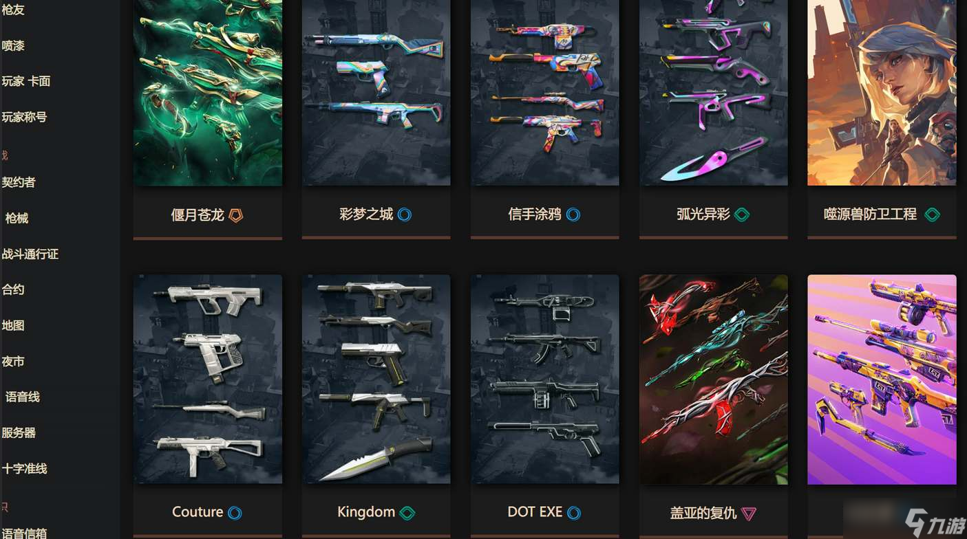
Task: Open the 盖亚的复仇 red weapon artwork
Action: [714, 379]
